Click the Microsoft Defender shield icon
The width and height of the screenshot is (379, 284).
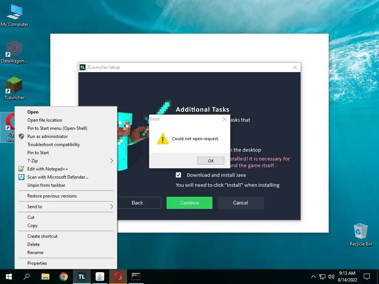[21, 177]
